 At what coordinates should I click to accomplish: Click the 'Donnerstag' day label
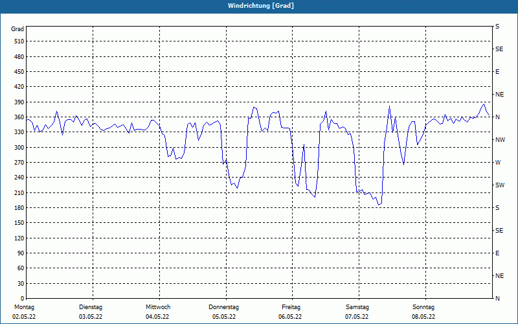coord(223,307)
